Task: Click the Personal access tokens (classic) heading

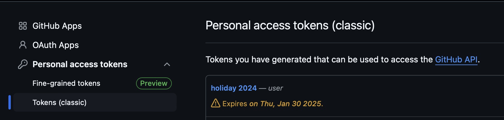Action: click(290, 25)
